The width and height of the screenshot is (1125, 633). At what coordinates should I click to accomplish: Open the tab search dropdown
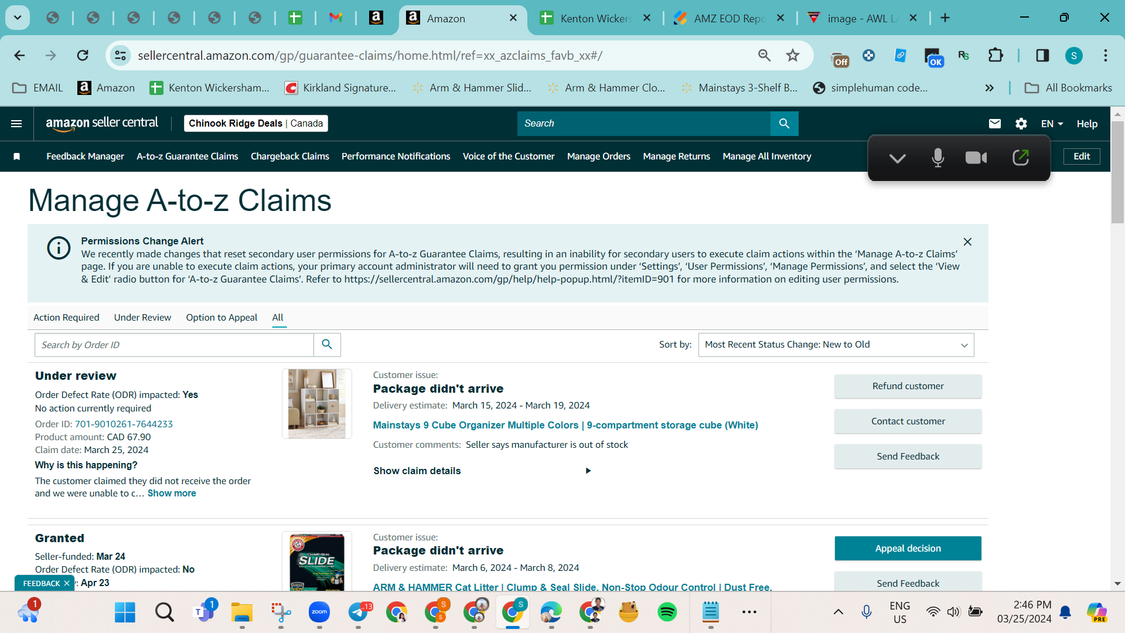[18, 18]
